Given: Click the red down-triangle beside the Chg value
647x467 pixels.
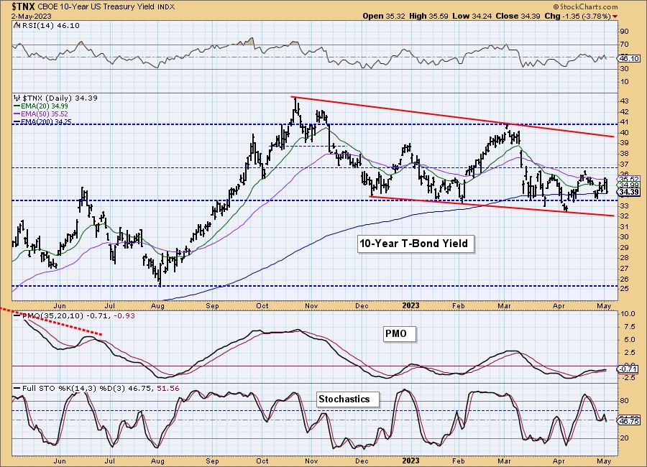Looking at the screenshot, I should [x=615, y=17].
